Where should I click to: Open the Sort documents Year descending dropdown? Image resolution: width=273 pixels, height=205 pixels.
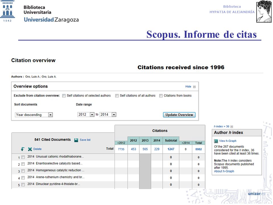click(x=34, y=115)
